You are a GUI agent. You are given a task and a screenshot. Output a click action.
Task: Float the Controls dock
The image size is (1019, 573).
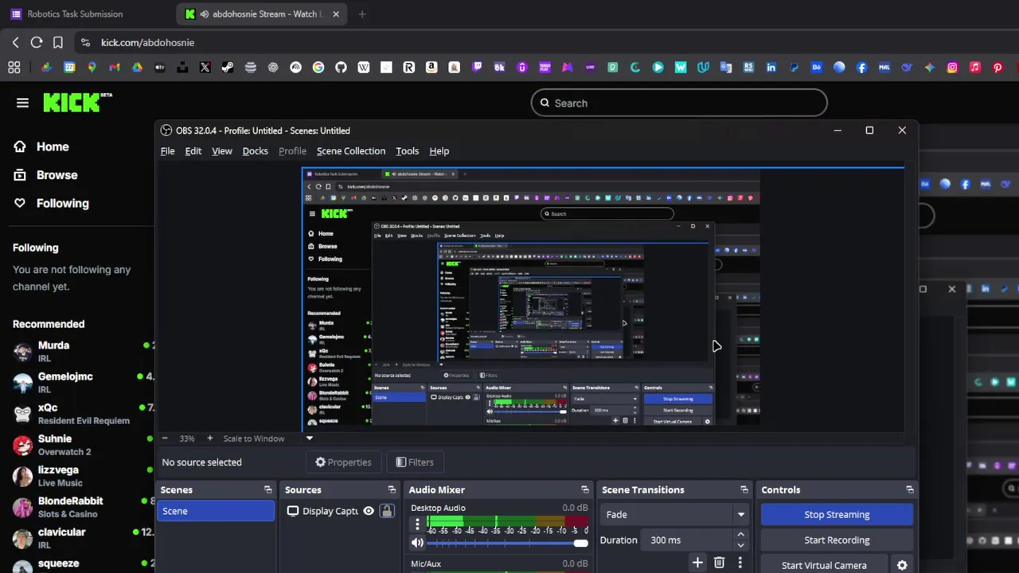pyautogui.click(x=910, y=489)
